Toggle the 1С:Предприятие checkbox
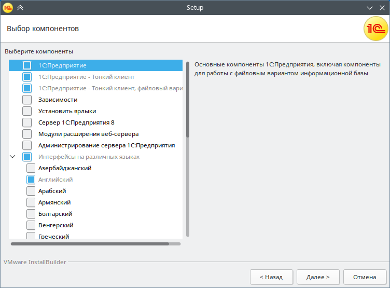Viewport: 390px width, 288px height. coord(27,65)
